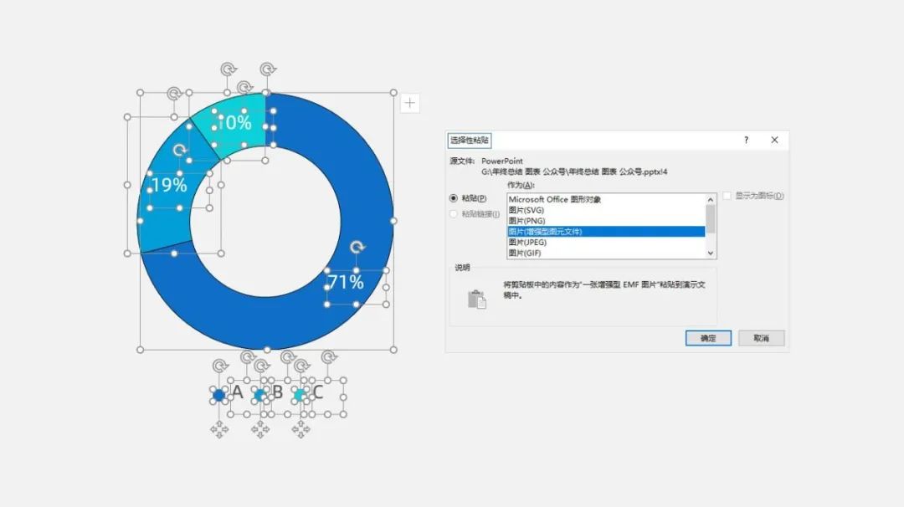
Task: Cancel the dialog with 取消
Action: point(762,338)
